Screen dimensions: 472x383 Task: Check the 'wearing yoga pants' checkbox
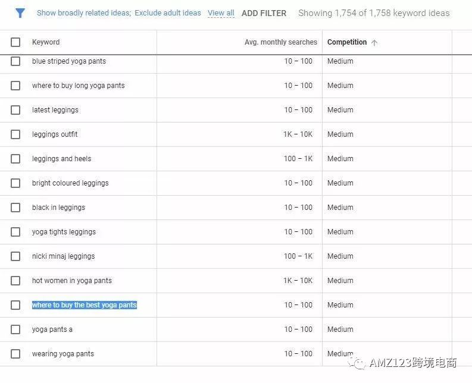15,354
